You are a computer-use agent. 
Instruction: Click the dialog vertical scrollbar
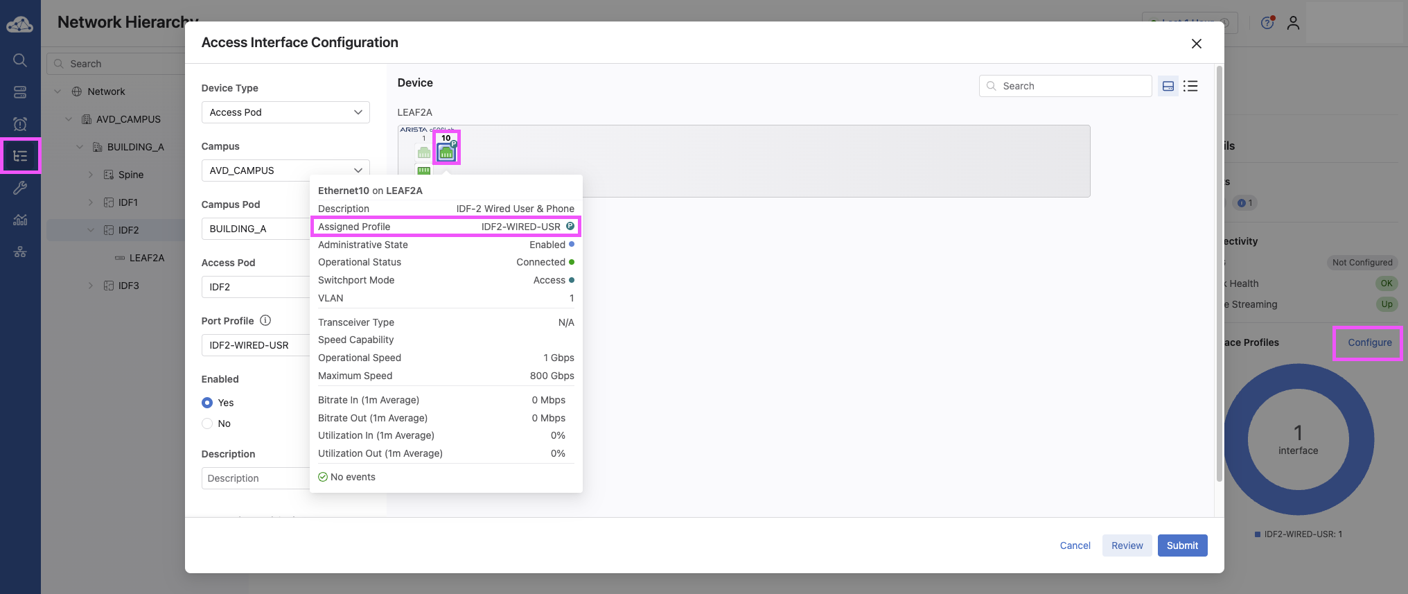(x=1219, y=274)
